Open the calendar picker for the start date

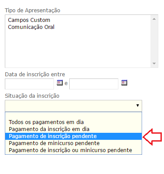coord(60,83)
